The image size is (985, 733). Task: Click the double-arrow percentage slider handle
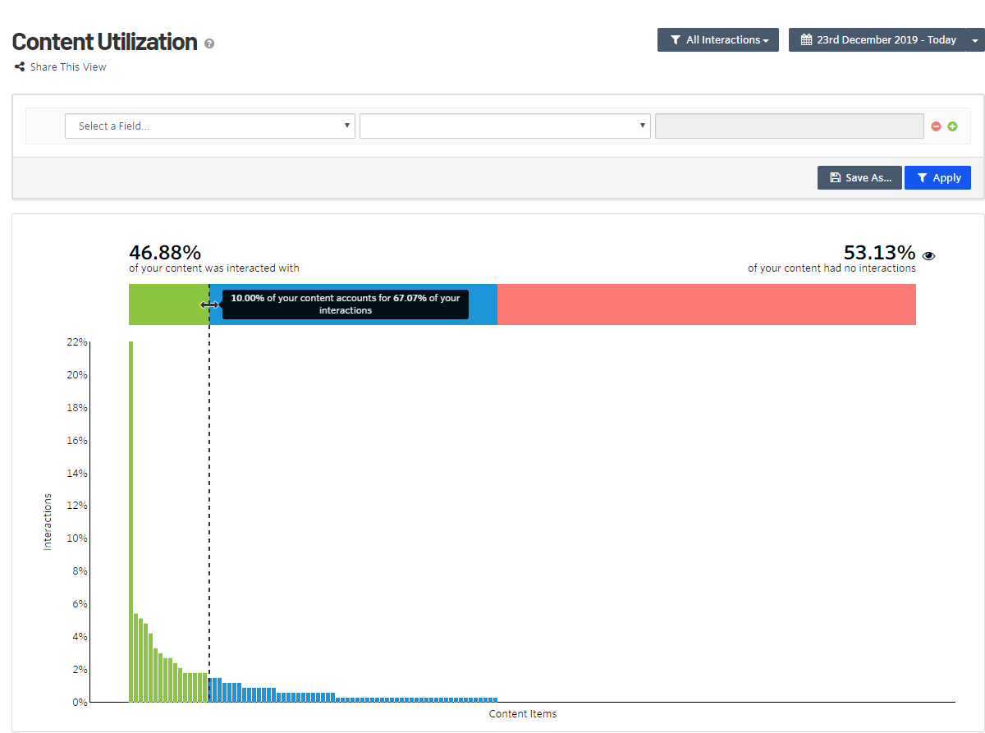[x=209, y=305]
